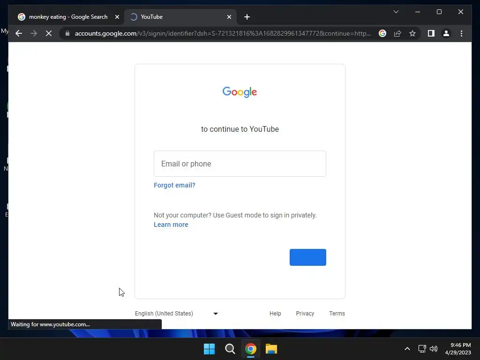Click the 'Not your computer?' guest mode text
Image resolution: width=480 pixels, height=360 pixels.
click(x=235, y=215)
